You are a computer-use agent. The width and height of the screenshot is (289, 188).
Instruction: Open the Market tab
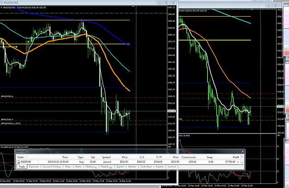(106, 167)
